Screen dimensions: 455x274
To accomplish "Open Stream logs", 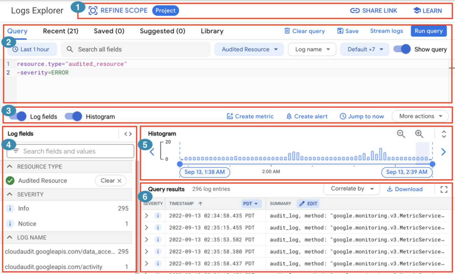I will (x=386, y=31).
